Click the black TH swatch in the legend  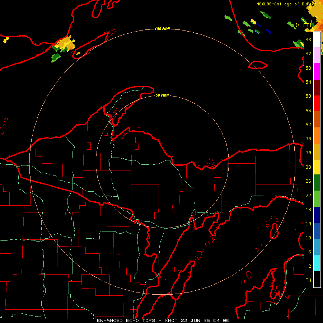tap(317, 279)
